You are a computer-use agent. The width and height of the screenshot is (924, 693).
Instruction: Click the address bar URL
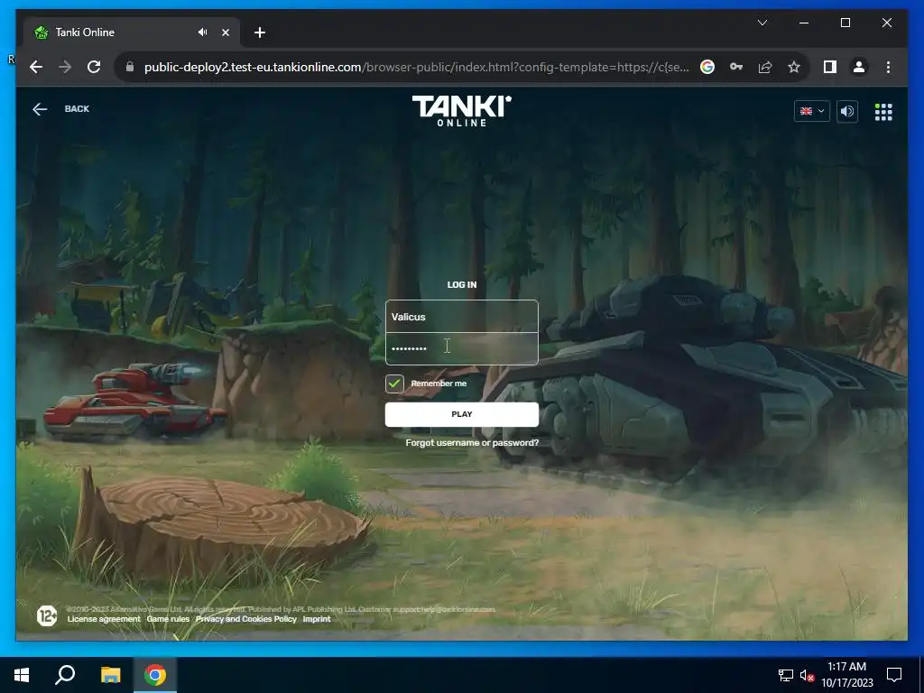[417, 67]
